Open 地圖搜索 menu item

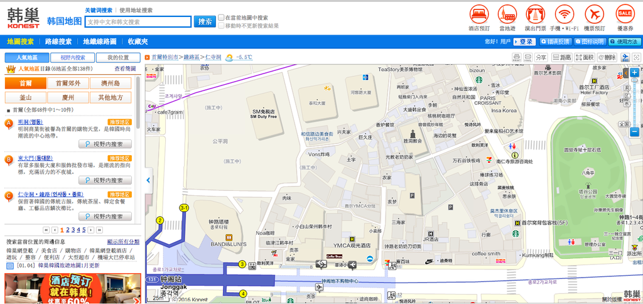point(21,41)
